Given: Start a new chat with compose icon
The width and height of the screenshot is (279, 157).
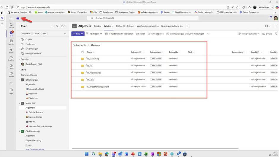Looking at the screenshot, I should pyautogui.click(x=62, y=26).
